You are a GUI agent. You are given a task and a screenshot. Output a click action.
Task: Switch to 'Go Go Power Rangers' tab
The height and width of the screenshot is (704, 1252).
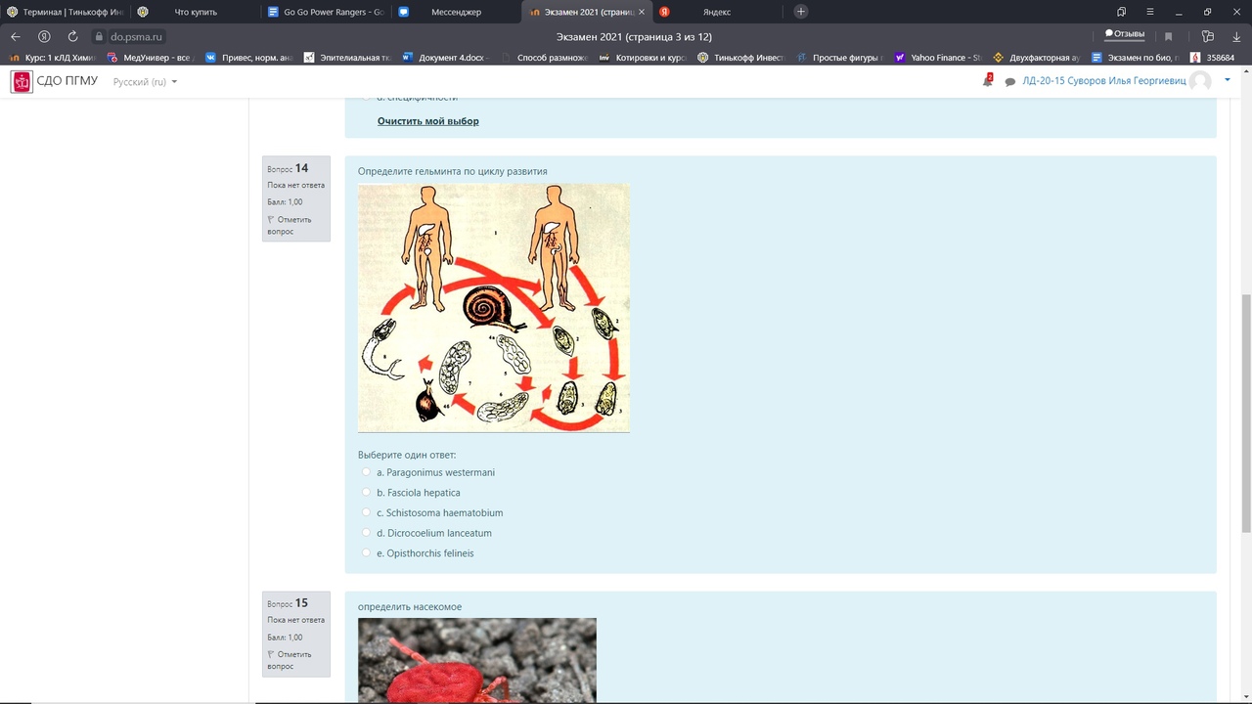click(327, 12)
